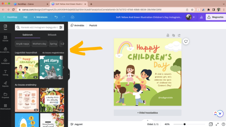Open the Szöveg text tool
The width and height of the screenshot is (226, 127).
tap(5, 73)
